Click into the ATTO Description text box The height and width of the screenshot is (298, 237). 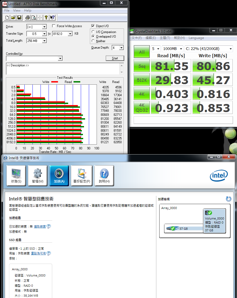click(x=63, y=69)
